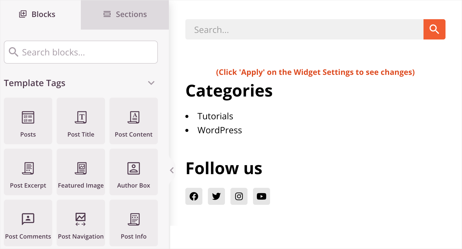The image size is (462, 249).
Task: Click the Template Tags section title
Action: click(35, 83)
